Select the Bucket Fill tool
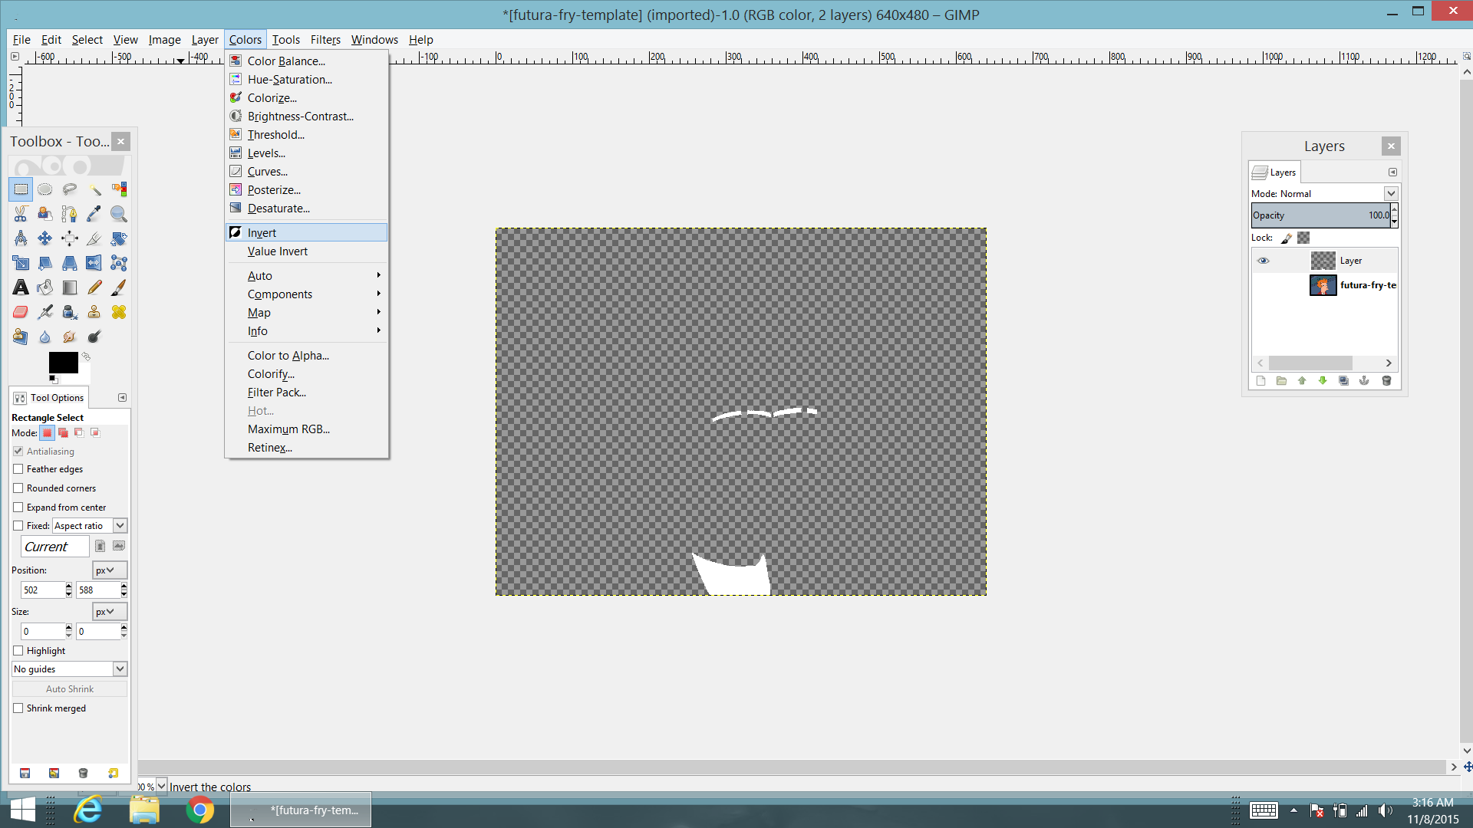Screen dimensions: 1473x828 tap(45, 287)
